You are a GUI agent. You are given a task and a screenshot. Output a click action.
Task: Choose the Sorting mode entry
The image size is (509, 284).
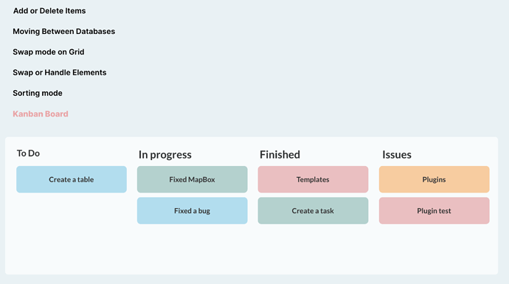(38, 93)
